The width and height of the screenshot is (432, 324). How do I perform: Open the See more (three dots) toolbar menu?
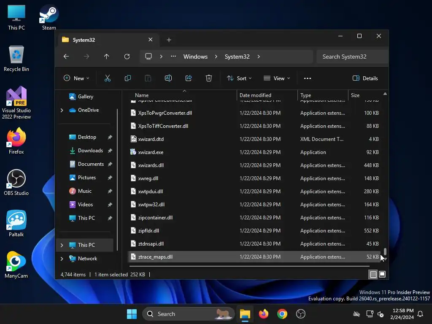(x=308, y=78)
